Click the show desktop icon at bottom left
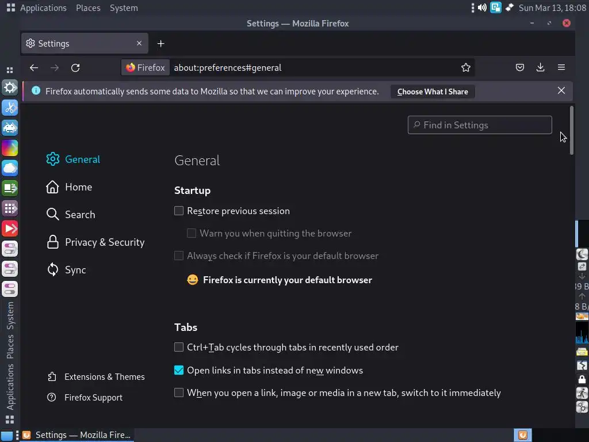Image resolution: width=589 pixels, height=442 pixels. pyautogui.click(x=7, y=436)
